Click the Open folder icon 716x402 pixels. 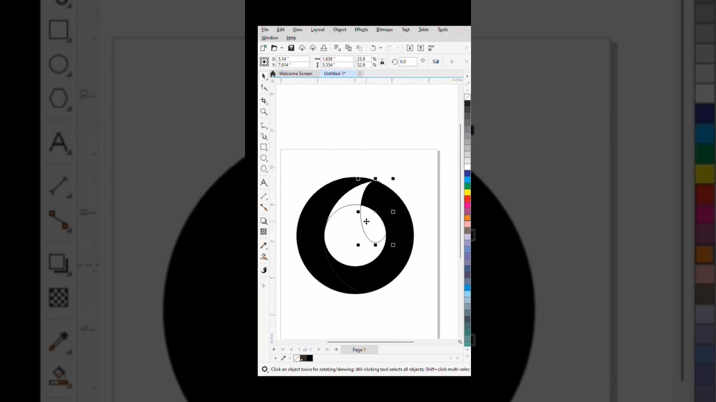(274, 48)
